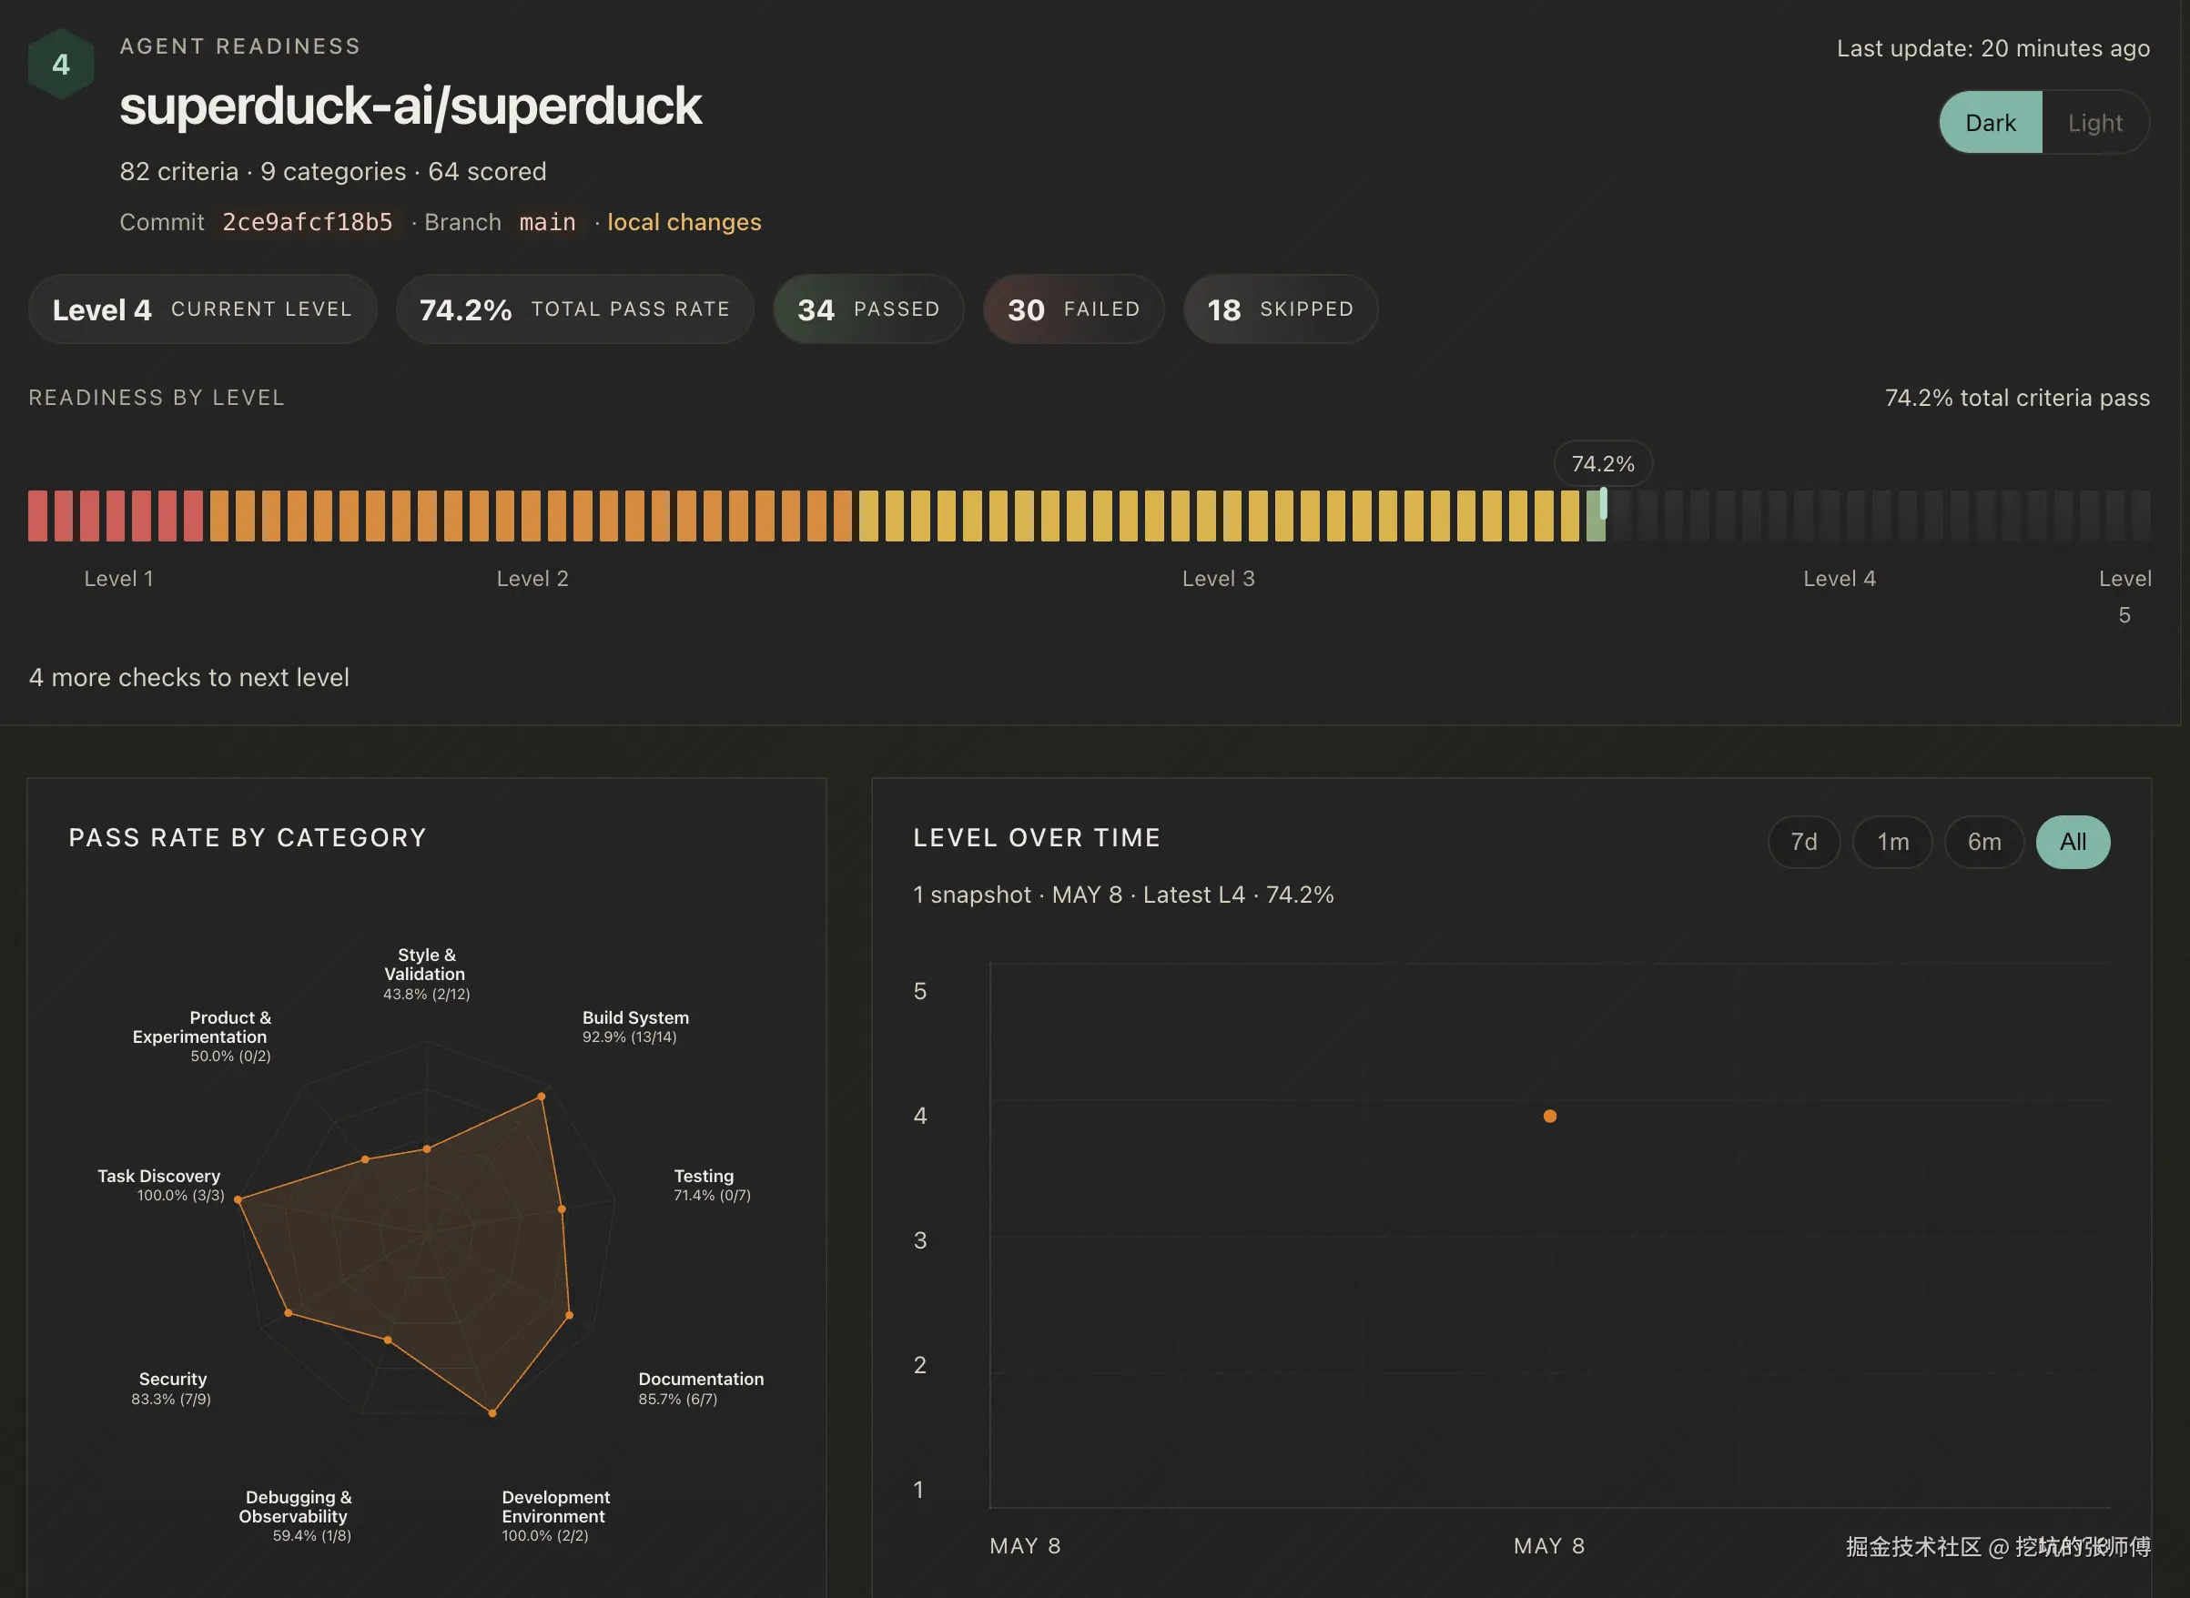
Task: Click the hexagon level 4 badge
Action: coord(61,64)
